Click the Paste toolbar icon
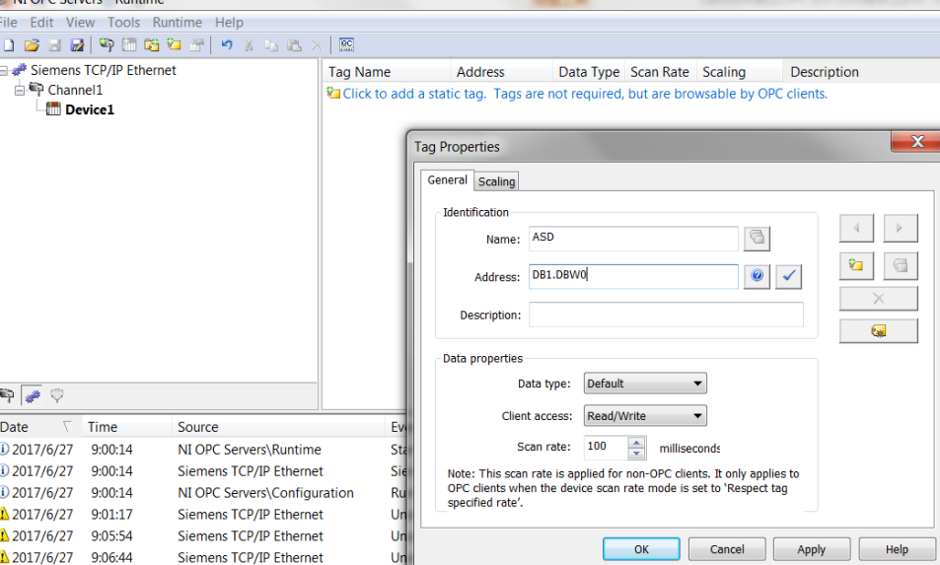The image size is (940, 565). [294, 45]
